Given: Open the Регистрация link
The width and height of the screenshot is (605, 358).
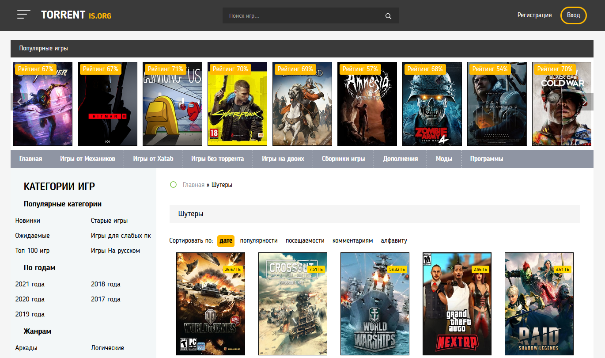Looking at the screenshot, I should coord(534,15).
